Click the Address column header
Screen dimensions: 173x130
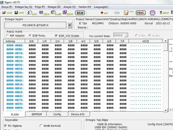coord(14,41)
